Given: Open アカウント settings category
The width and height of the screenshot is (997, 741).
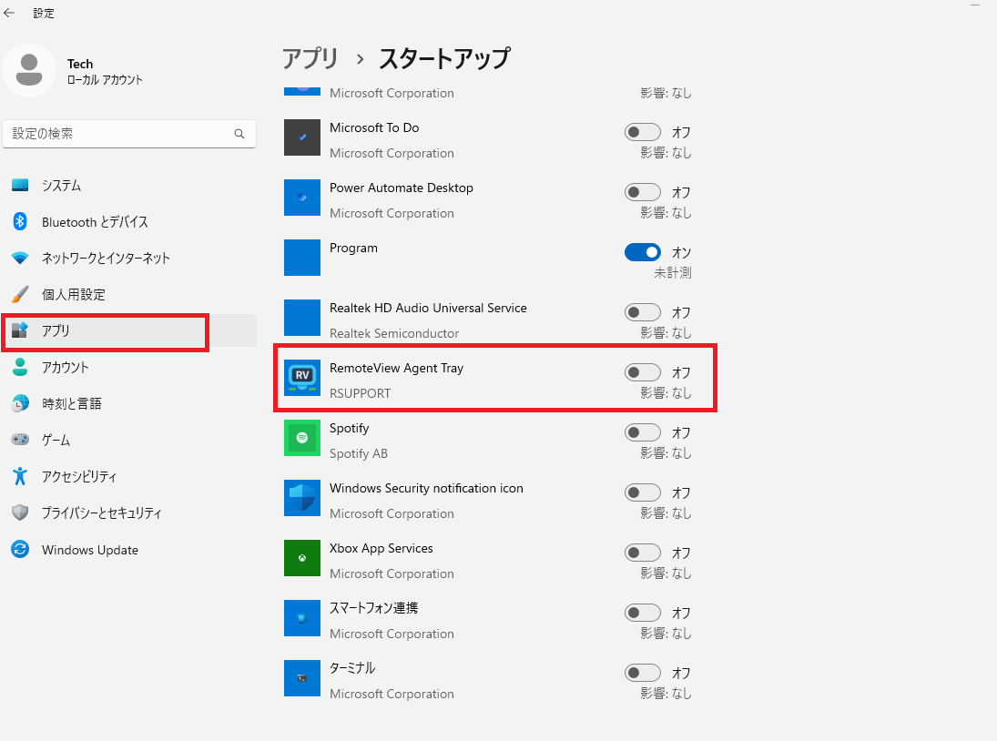Looking at the screenshot, I should [x=129, y=368].
